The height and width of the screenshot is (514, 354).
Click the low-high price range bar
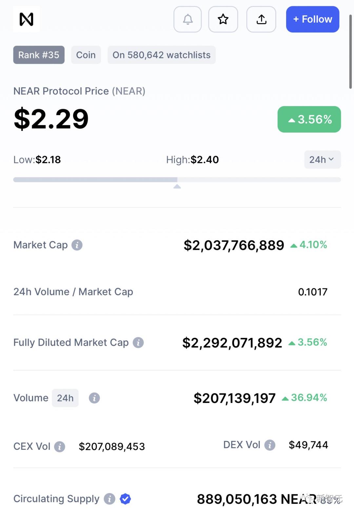(x=177, y=180)
